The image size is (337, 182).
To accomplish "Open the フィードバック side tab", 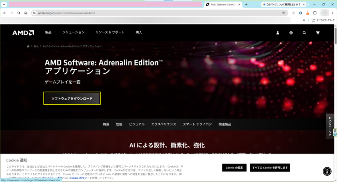I will click(x=330, y=127).
